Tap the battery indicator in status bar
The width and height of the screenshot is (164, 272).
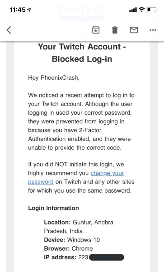click(x=152, y=10)
